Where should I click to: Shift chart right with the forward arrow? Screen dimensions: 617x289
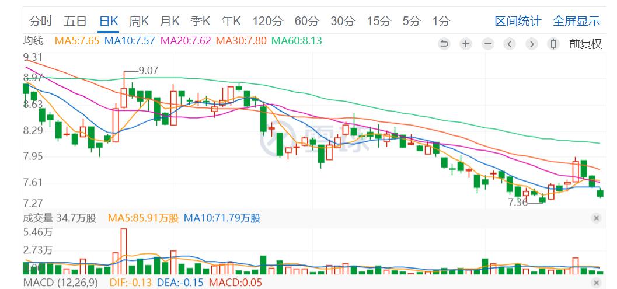coord(532,44)
